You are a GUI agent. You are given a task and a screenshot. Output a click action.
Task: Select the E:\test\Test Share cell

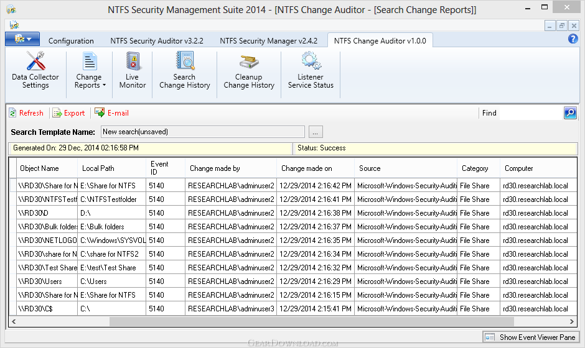click(x=112, y=267)
